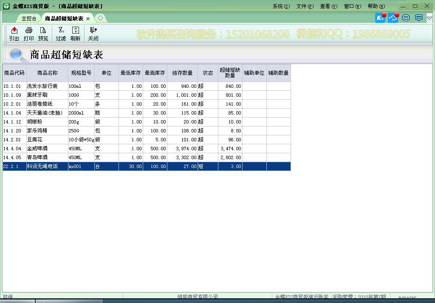Image resolution: width=435 pixels, height=303 pixels.
Task: Click the plus button to add a new tab
Action: click(100, 18)
